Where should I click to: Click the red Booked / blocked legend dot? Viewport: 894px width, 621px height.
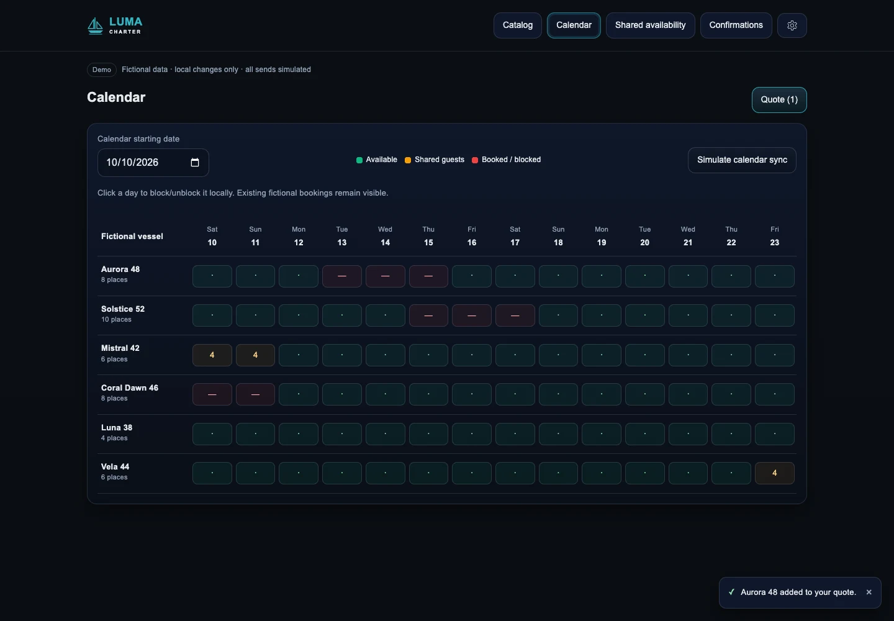475,160
